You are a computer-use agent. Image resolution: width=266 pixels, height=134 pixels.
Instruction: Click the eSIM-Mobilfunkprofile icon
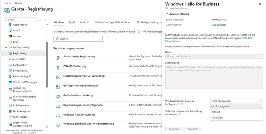[x=10, y=98]
